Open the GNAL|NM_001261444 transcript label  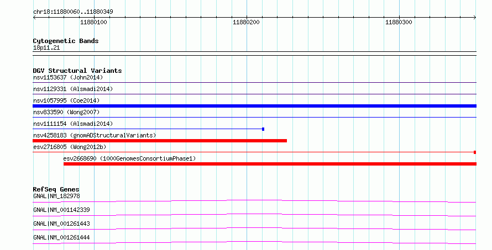pos(61,237)
